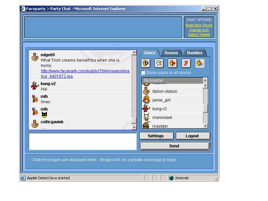The width and height of the screenshot is (268, 201).
Task: Click the chat window scrollbar thumb
Action: pos(134,121)
